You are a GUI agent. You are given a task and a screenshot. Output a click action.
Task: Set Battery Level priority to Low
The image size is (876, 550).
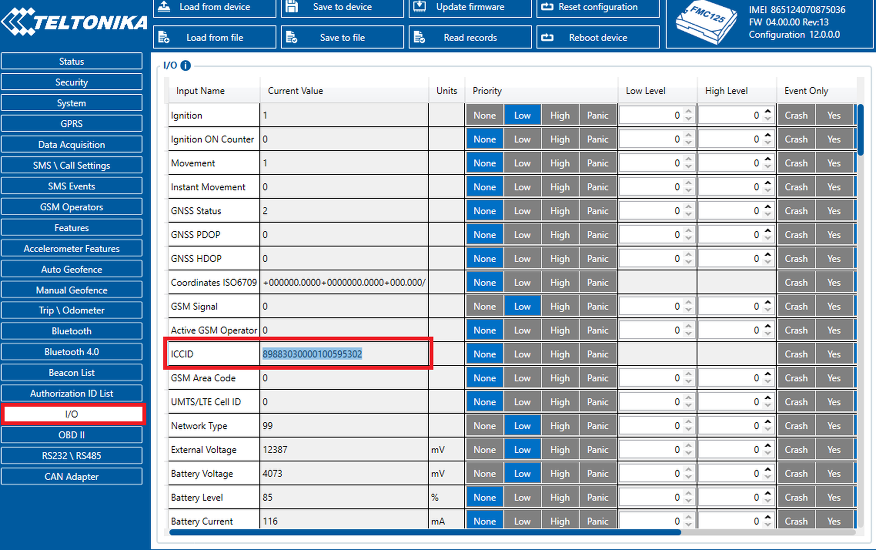[x=522, y=497]
